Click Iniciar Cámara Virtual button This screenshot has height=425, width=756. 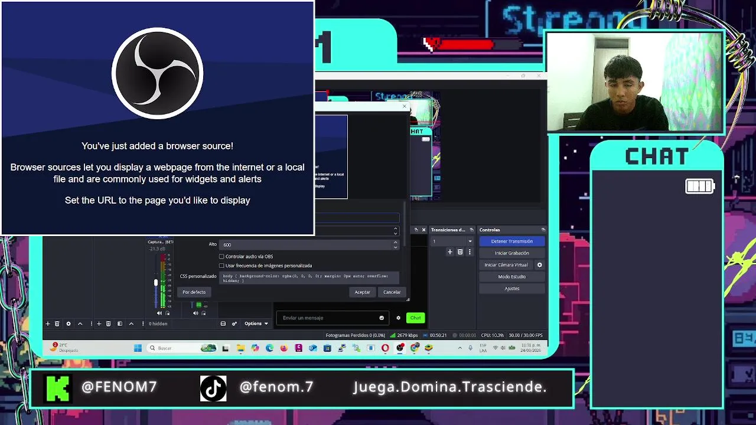(506, 265)
